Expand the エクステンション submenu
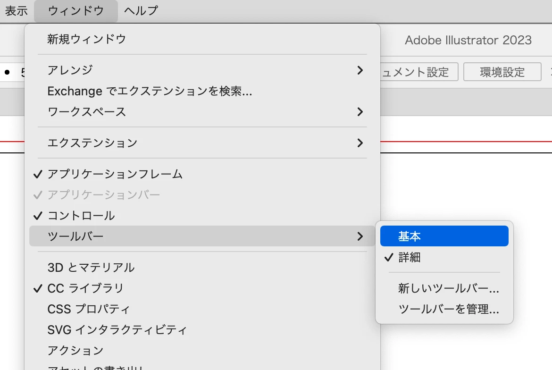This screenshot has width=552, height=370. (x=202, y=143)
